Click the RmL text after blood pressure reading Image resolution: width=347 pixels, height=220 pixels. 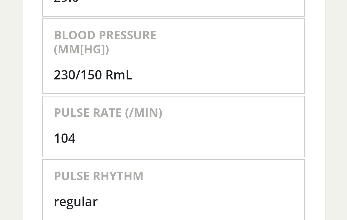pos(119,75)
